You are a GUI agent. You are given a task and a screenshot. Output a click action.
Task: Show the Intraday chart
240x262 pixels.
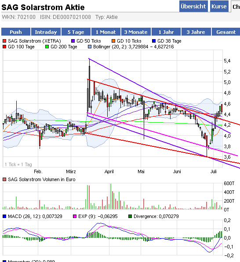(46, 32)
